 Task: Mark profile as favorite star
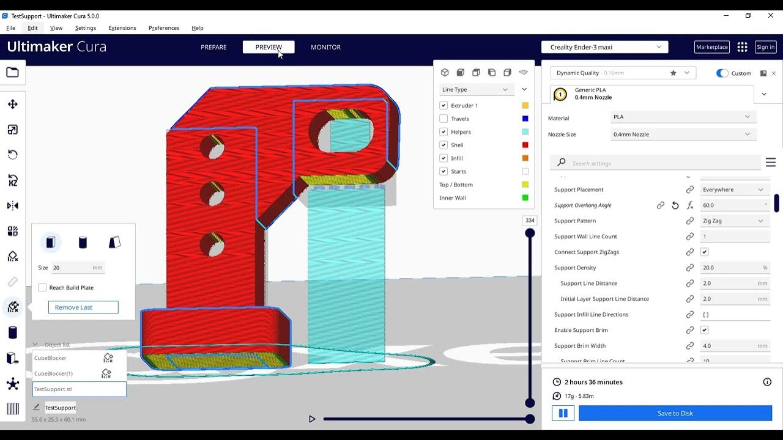674,73
